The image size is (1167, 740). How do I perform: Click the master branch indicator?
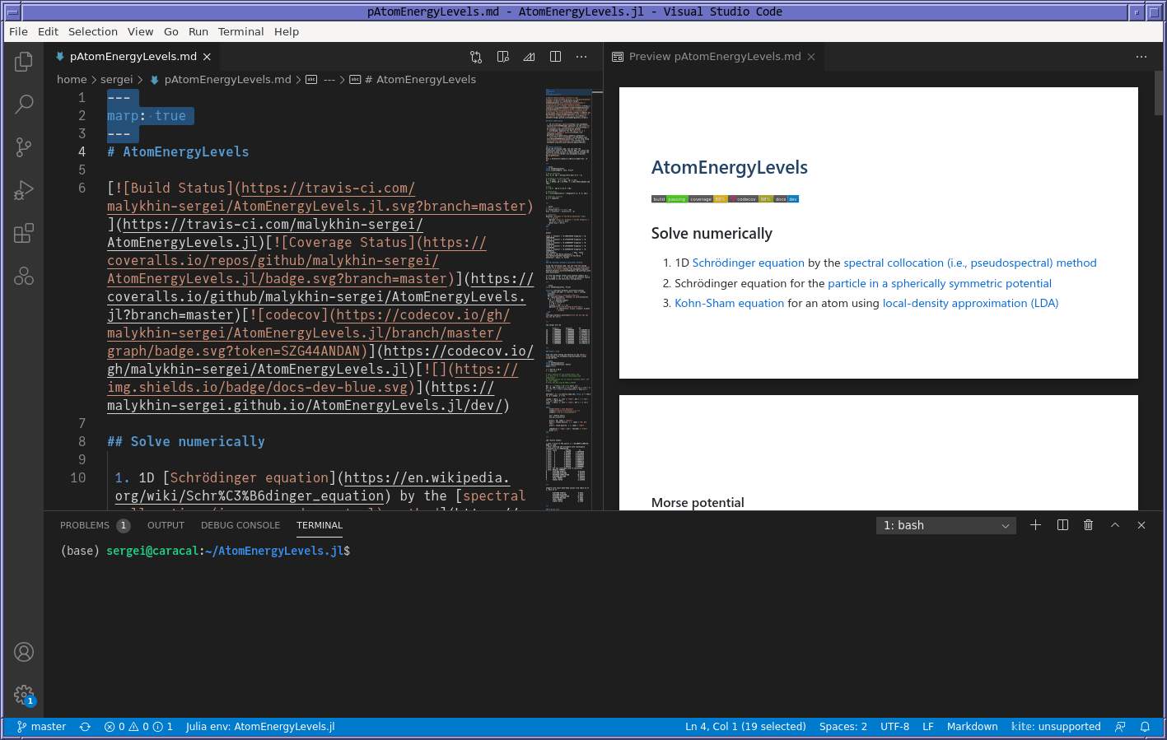coord(41,727)
